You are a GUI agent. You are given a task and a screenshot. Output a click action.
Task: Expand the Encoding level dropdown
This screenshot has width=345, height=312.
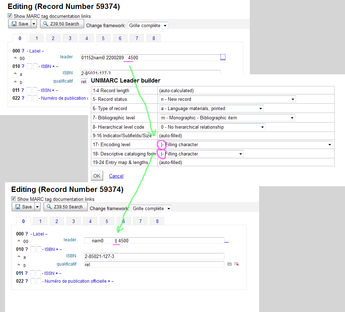246,144
